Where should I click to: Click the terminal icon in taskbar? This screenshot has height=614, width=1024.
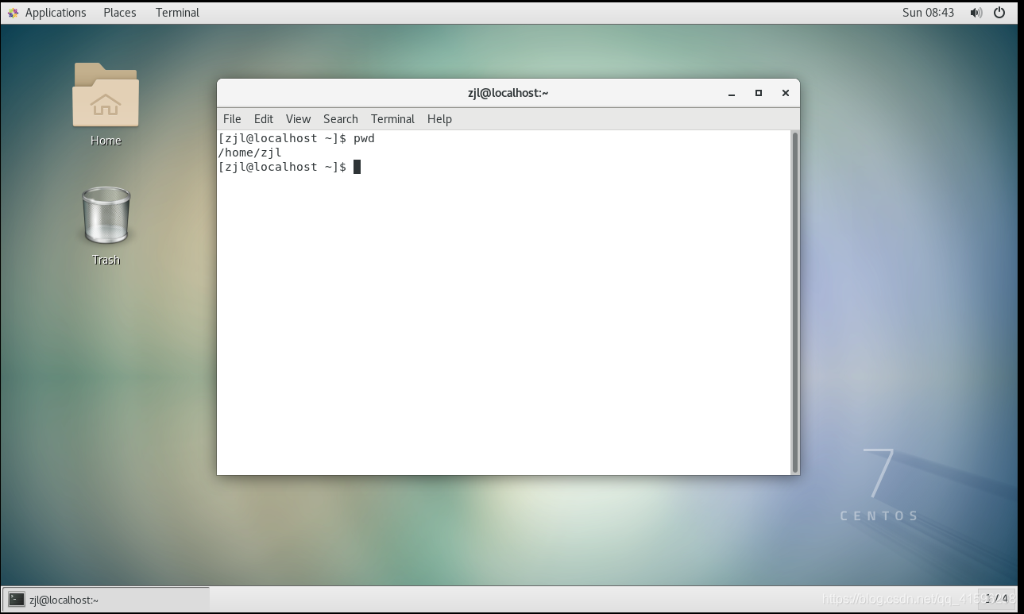tap(17, 600)
